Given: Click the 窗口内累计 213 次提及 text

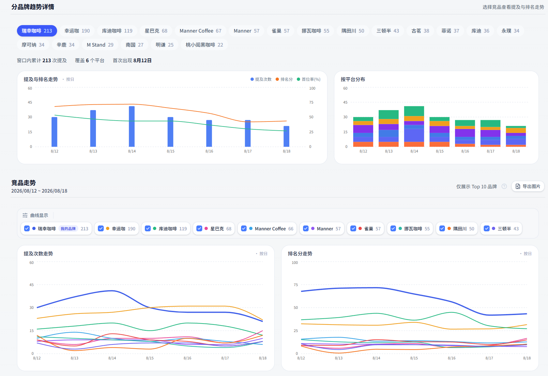Looking at the screenshot, I should tap(42, 61).
